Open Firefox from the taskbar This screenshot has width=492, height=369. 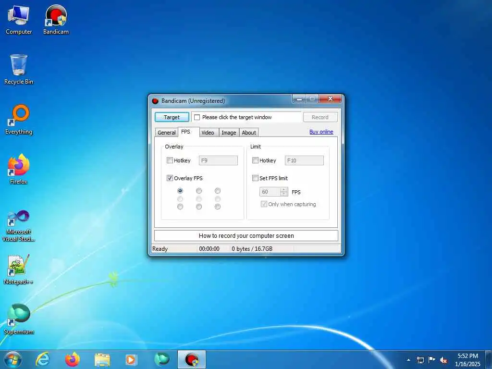(x=72, y=359)
